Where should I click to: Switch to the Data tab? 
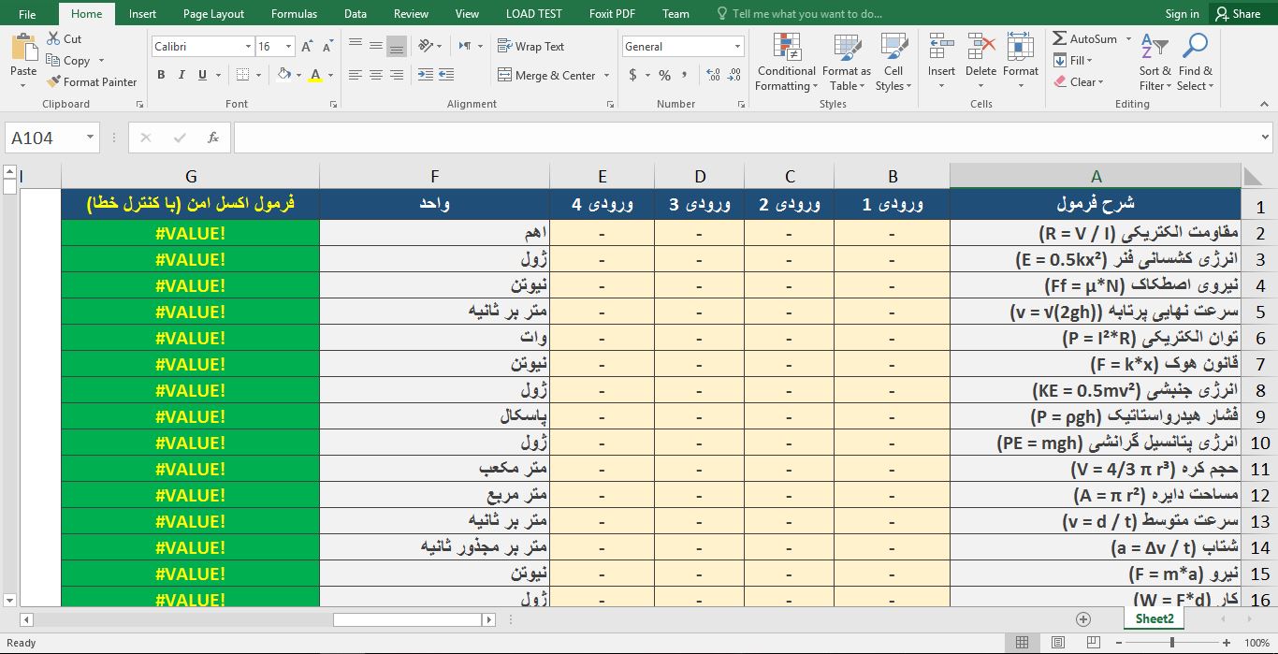coord(355,14)
